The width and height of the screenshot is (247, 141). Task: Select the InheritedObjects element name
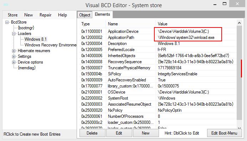tap(122, 56)
